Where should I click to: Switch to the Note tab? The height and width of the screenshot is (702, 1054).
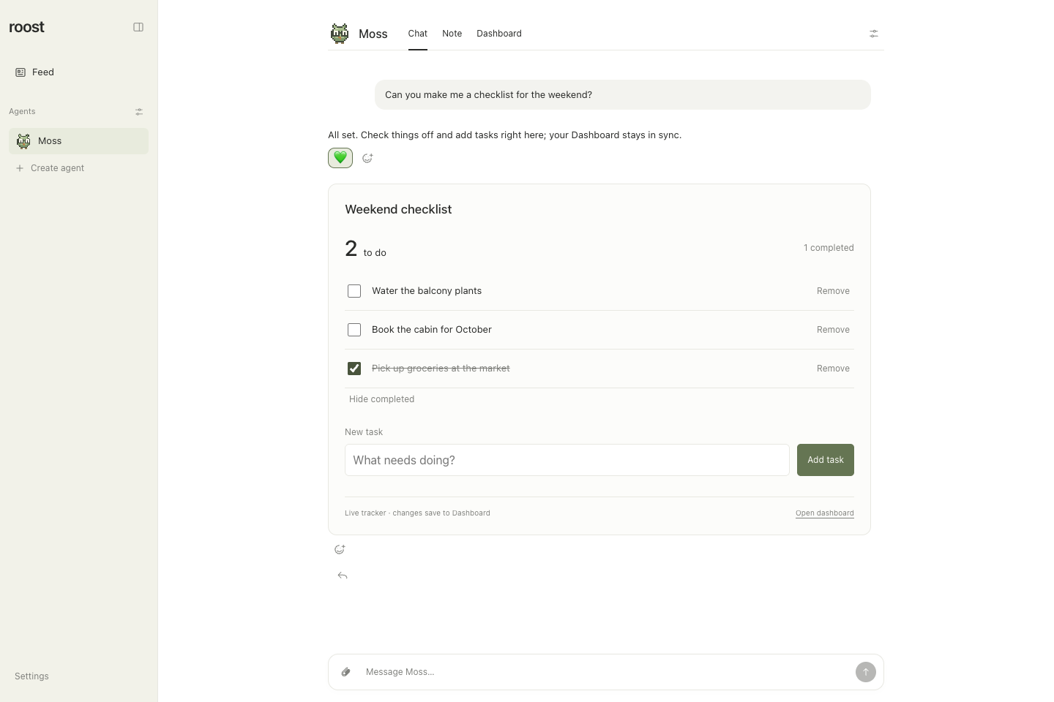(x=452, y=34)
